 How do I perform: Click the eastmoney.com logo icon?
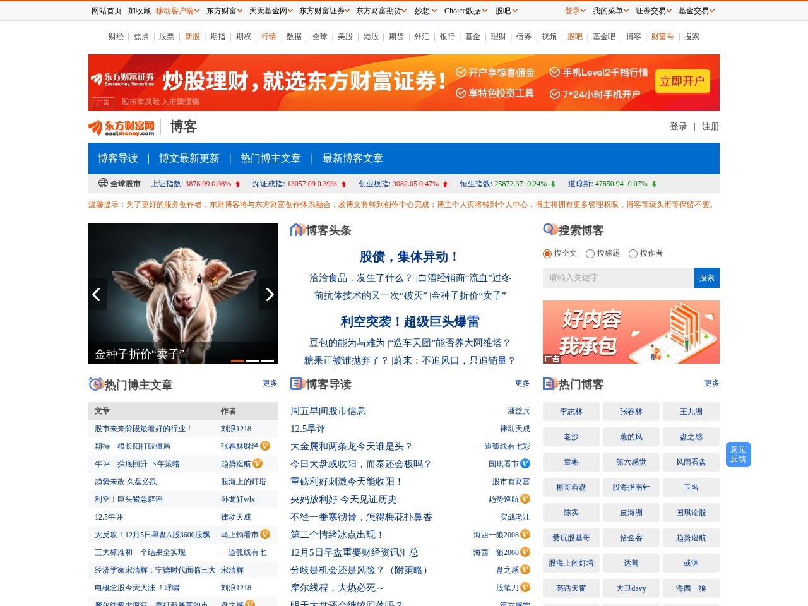click(x=95, y=128)
